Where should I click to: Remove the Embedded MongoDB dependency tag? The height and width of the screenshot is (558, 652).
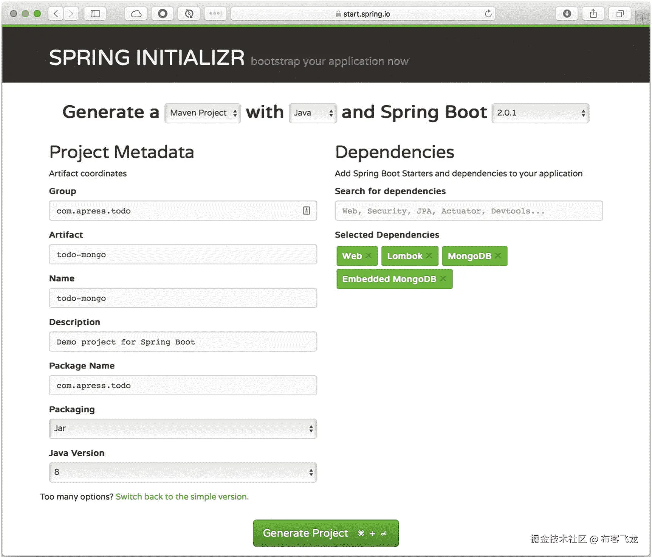tap(443, 279)
